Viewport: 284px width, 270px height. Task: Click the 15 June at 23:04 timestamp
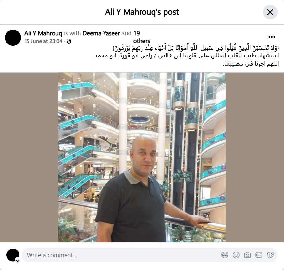(x=43, y=41)
